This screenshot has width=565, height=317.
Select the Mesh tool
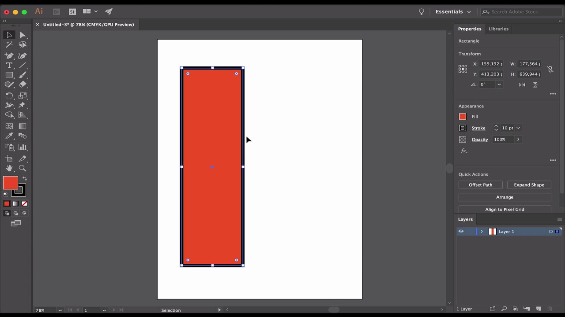point(9,126)
